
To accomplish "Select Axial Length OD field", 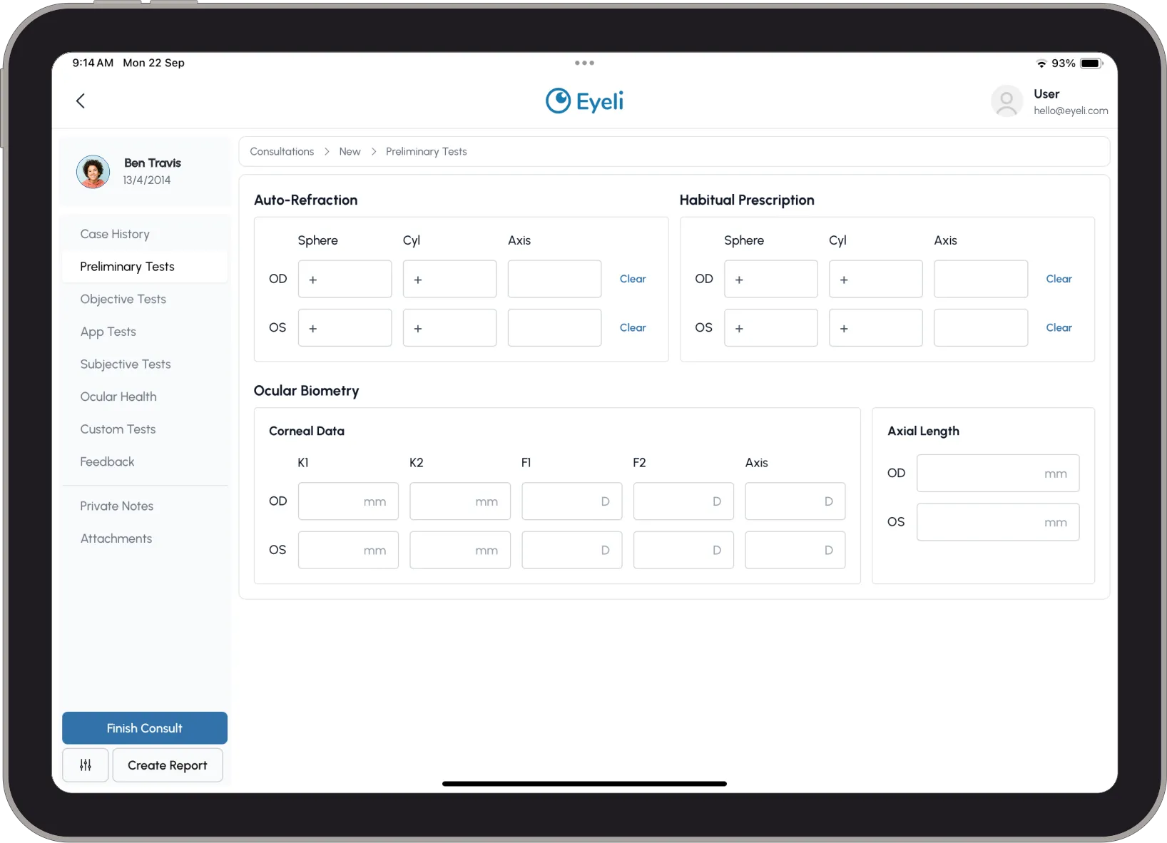I will 998,474.
